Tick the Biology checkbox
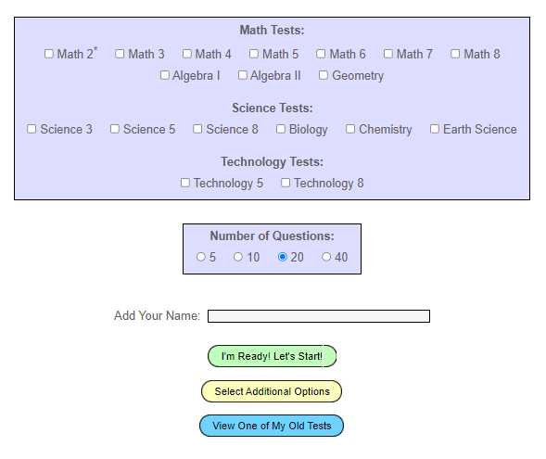 pyautogui.click(x=281, y=129)
